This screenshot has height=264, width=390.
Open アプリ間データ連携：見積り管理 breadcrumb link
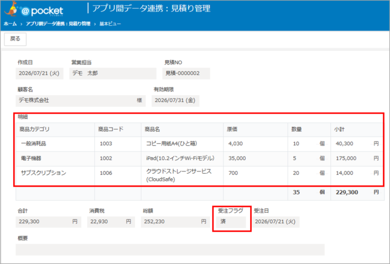(x=58, y=24)
